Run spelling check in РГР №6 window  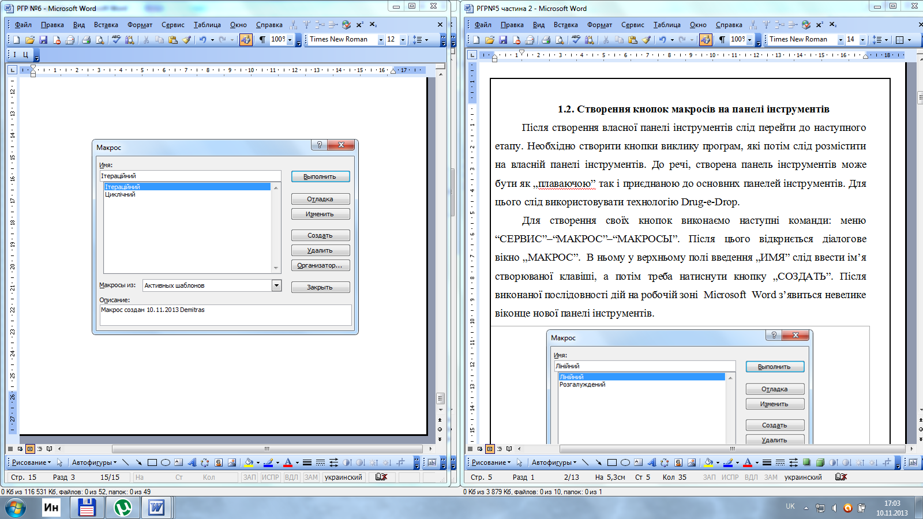coord(116,40)
